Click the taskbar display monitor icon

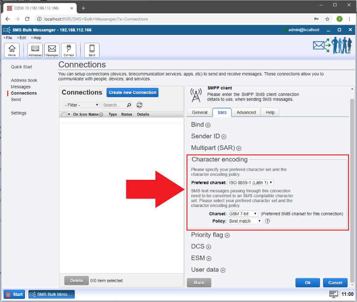point(333,294)
